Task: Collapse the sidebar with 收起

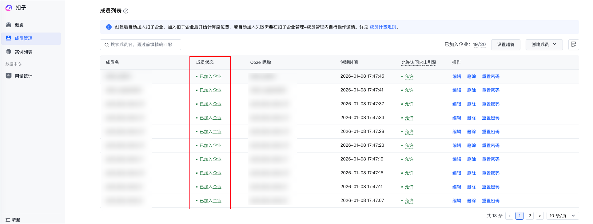Action: [13, 220]
